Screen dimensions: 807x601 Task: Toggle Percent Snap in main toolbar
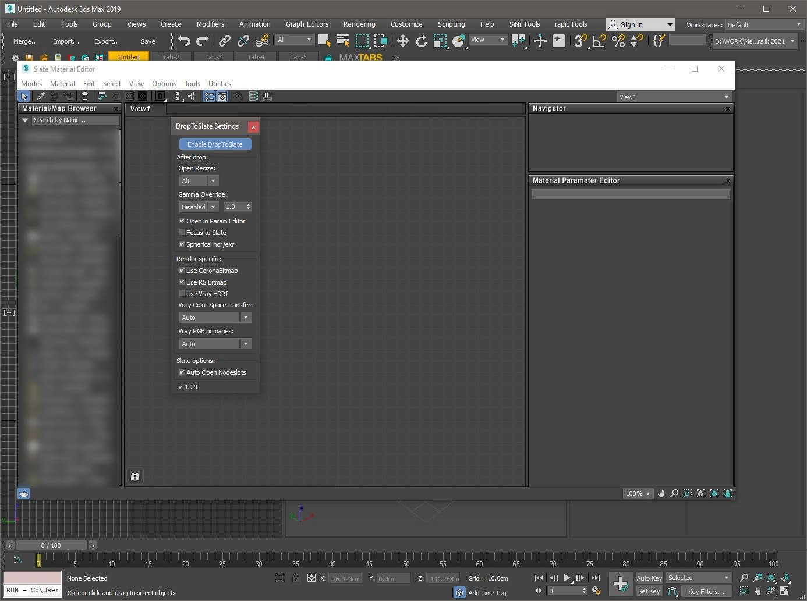(x=618, y=41)
